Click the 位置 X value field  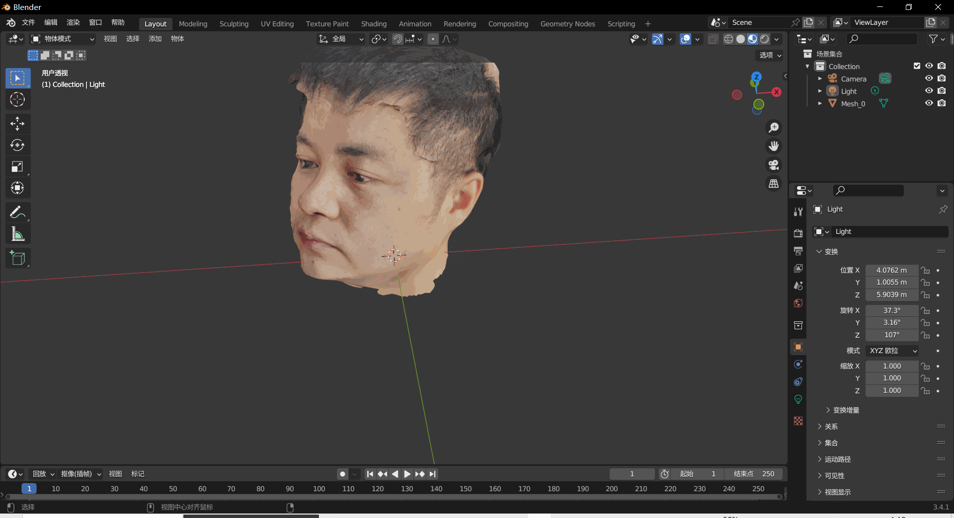coord(892,270)
